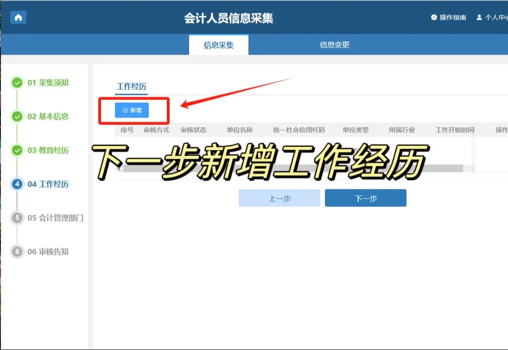Click 新增 to add work experience
Viewport: 508px width, 350px height.
coord(132,110)
